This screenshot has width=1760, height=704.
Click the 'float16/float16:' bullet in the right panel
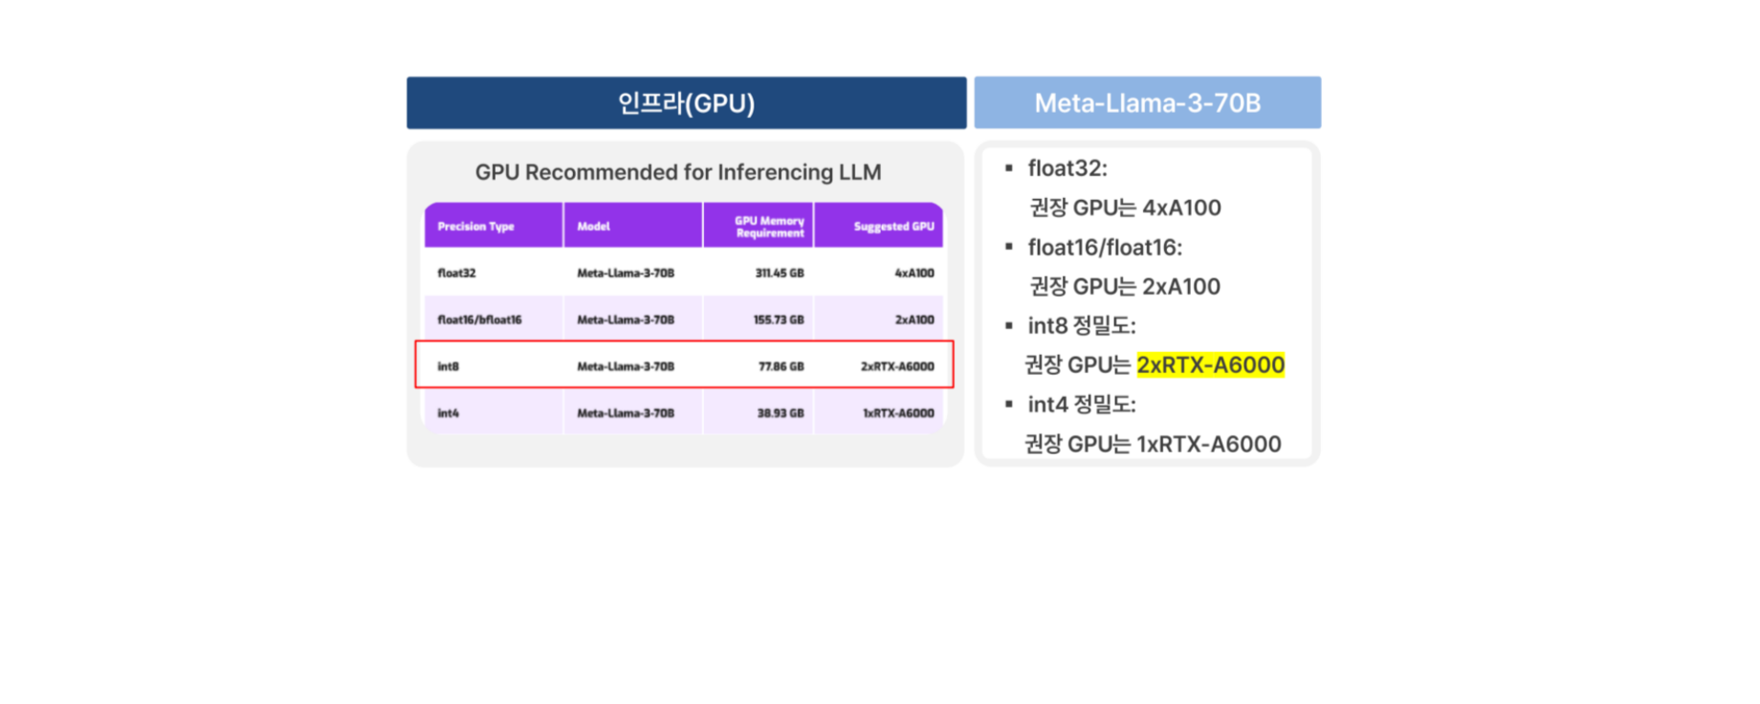(1105, 247)
